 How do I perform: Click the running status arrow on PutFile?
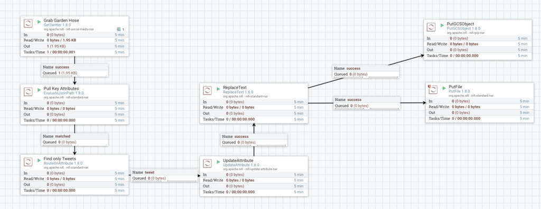[444, 88]
